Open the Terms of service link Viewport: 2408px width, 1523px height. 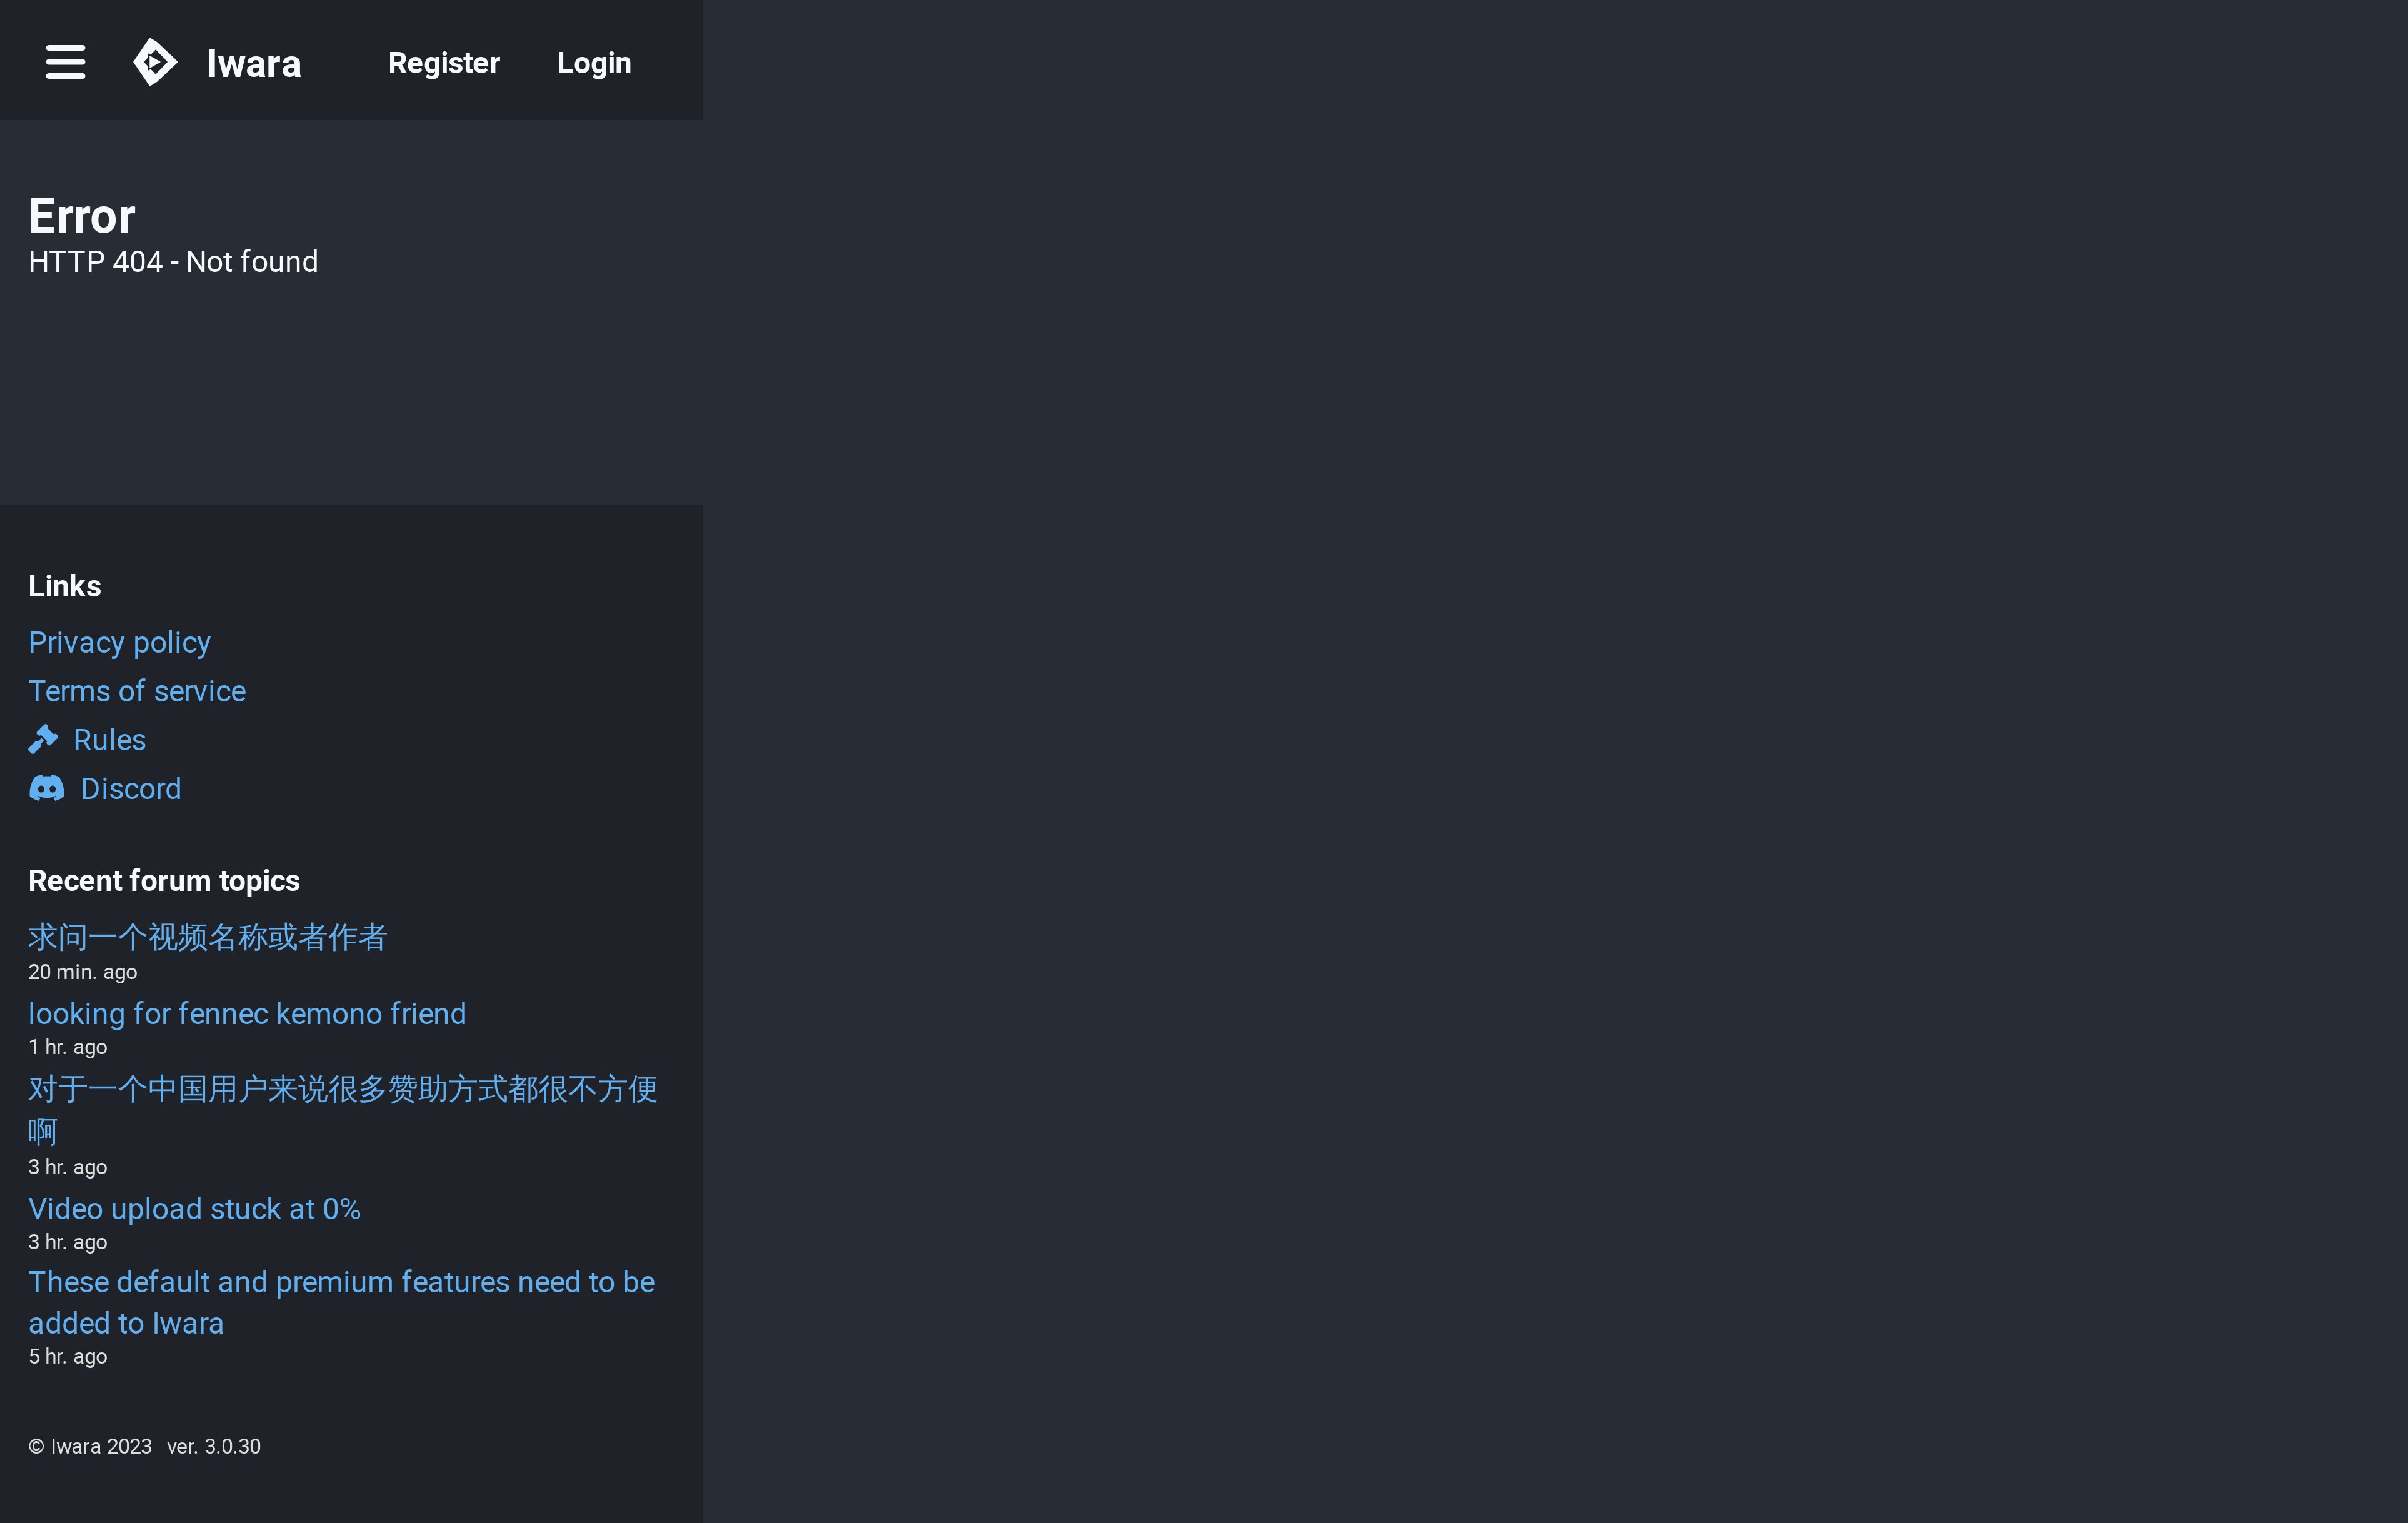pos(137,691)
